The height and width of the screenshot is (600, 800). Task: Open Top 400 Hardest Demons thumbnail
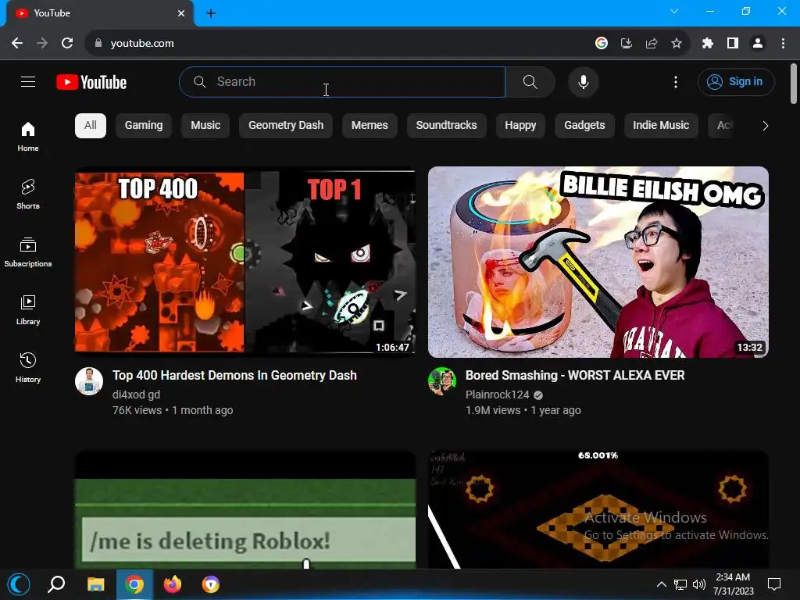pos(245,262)
